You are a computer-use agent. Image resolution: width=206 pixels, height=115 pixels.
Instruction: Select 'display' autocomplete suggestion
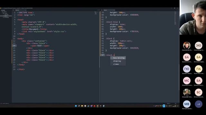[x=118, y=61]
